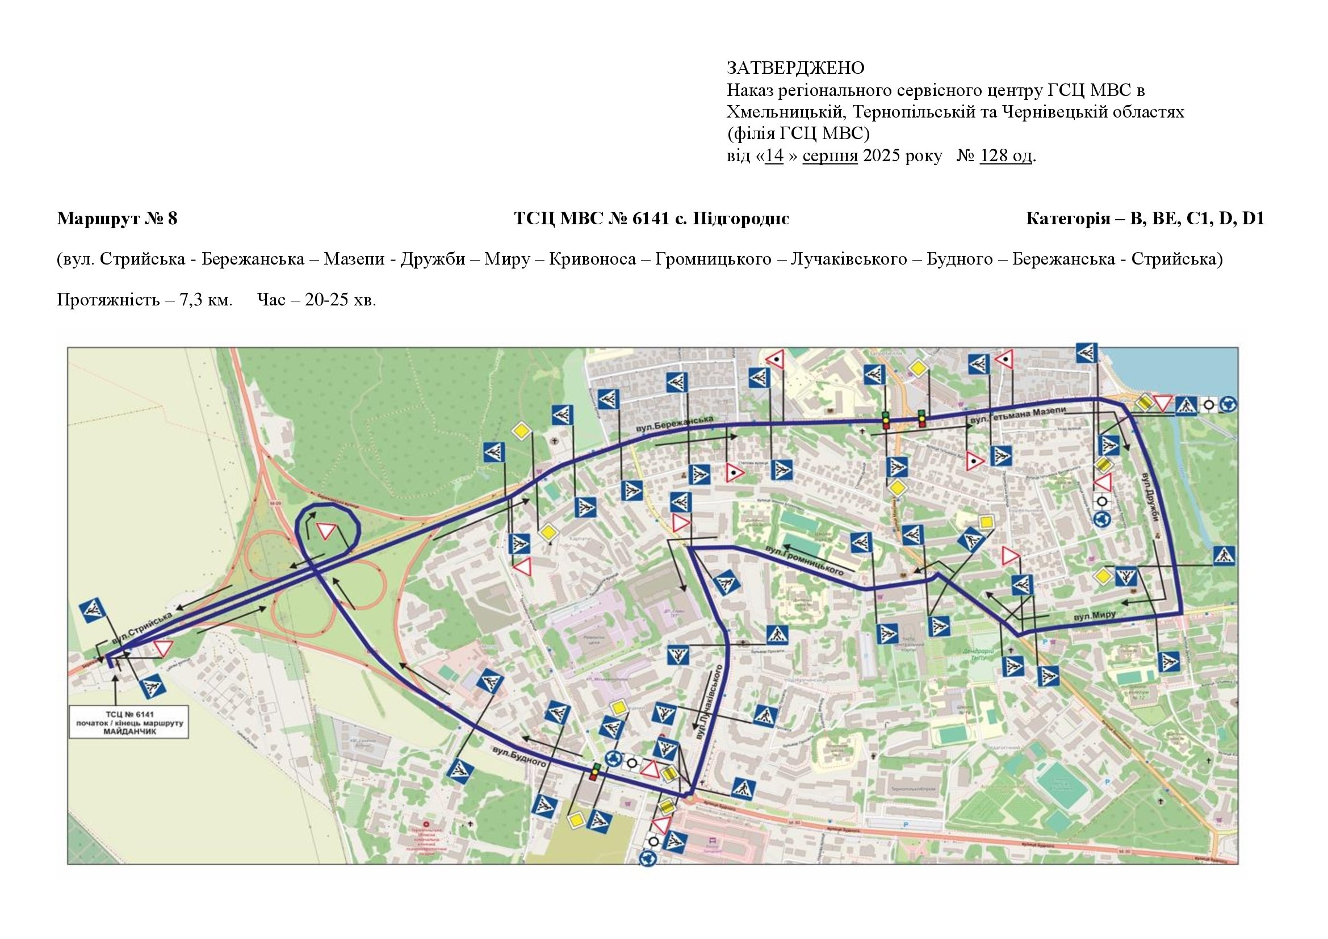Click the leftmost yellow priority road sign
Image resolution: width=1328 pixels, height=939 pixels.
tap(521, 431)
